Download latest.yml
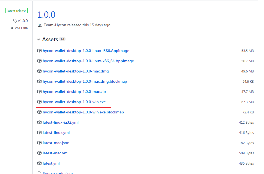The width and height of the screenshot is (264, 174). 51,163
